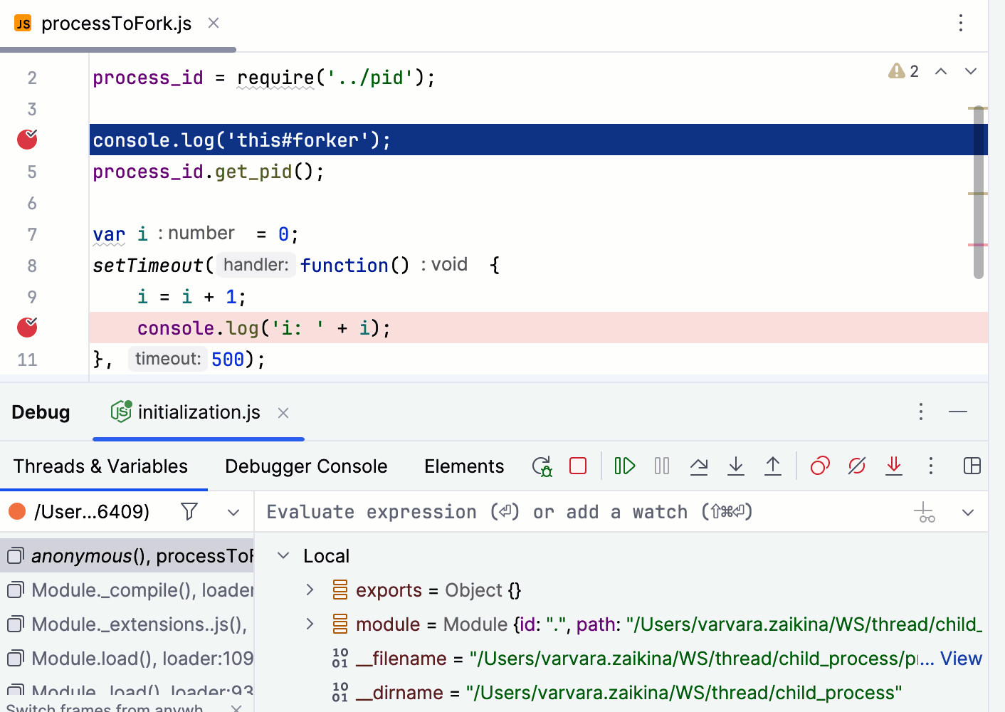Collapse the Local variables group
This screenshot has width=1005, height=712.
pos(283,556)
